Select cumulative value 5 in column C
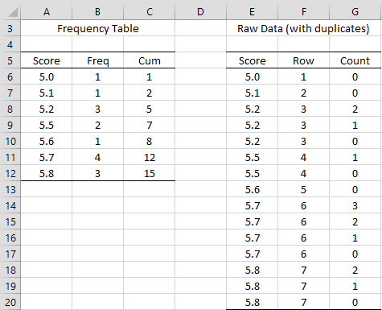Image resolution: width=382 pixels, height=310 pixels. pyautogui.click(x=150, y=109)
